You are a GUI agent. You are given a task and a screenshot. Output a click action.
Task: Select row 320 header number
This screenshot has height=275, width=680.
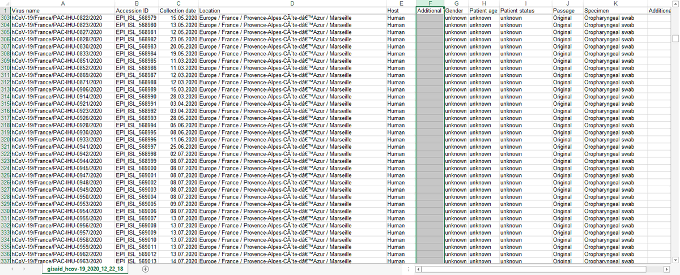5,139
